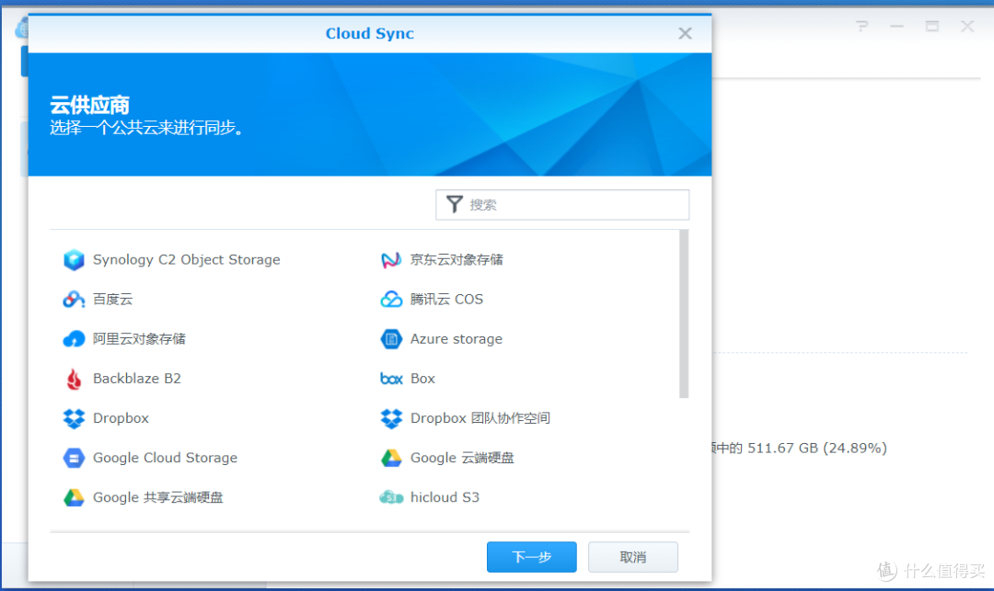994x591 pixels.
Task: Click the filter funnel icon in search box
Action: coord(454,204)
